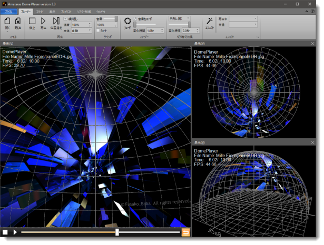Toggle the Repeat (繰り返し) checkbox
This screenshot has height=245, width=324.
(65, 19)
